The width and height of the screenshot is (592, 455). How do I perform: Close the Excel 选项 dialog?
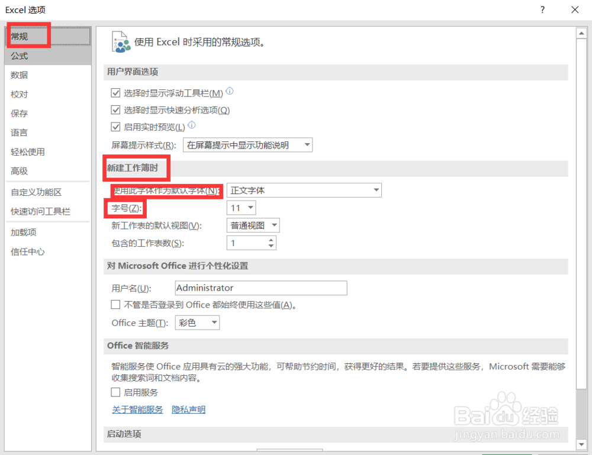tap(575, 10)
